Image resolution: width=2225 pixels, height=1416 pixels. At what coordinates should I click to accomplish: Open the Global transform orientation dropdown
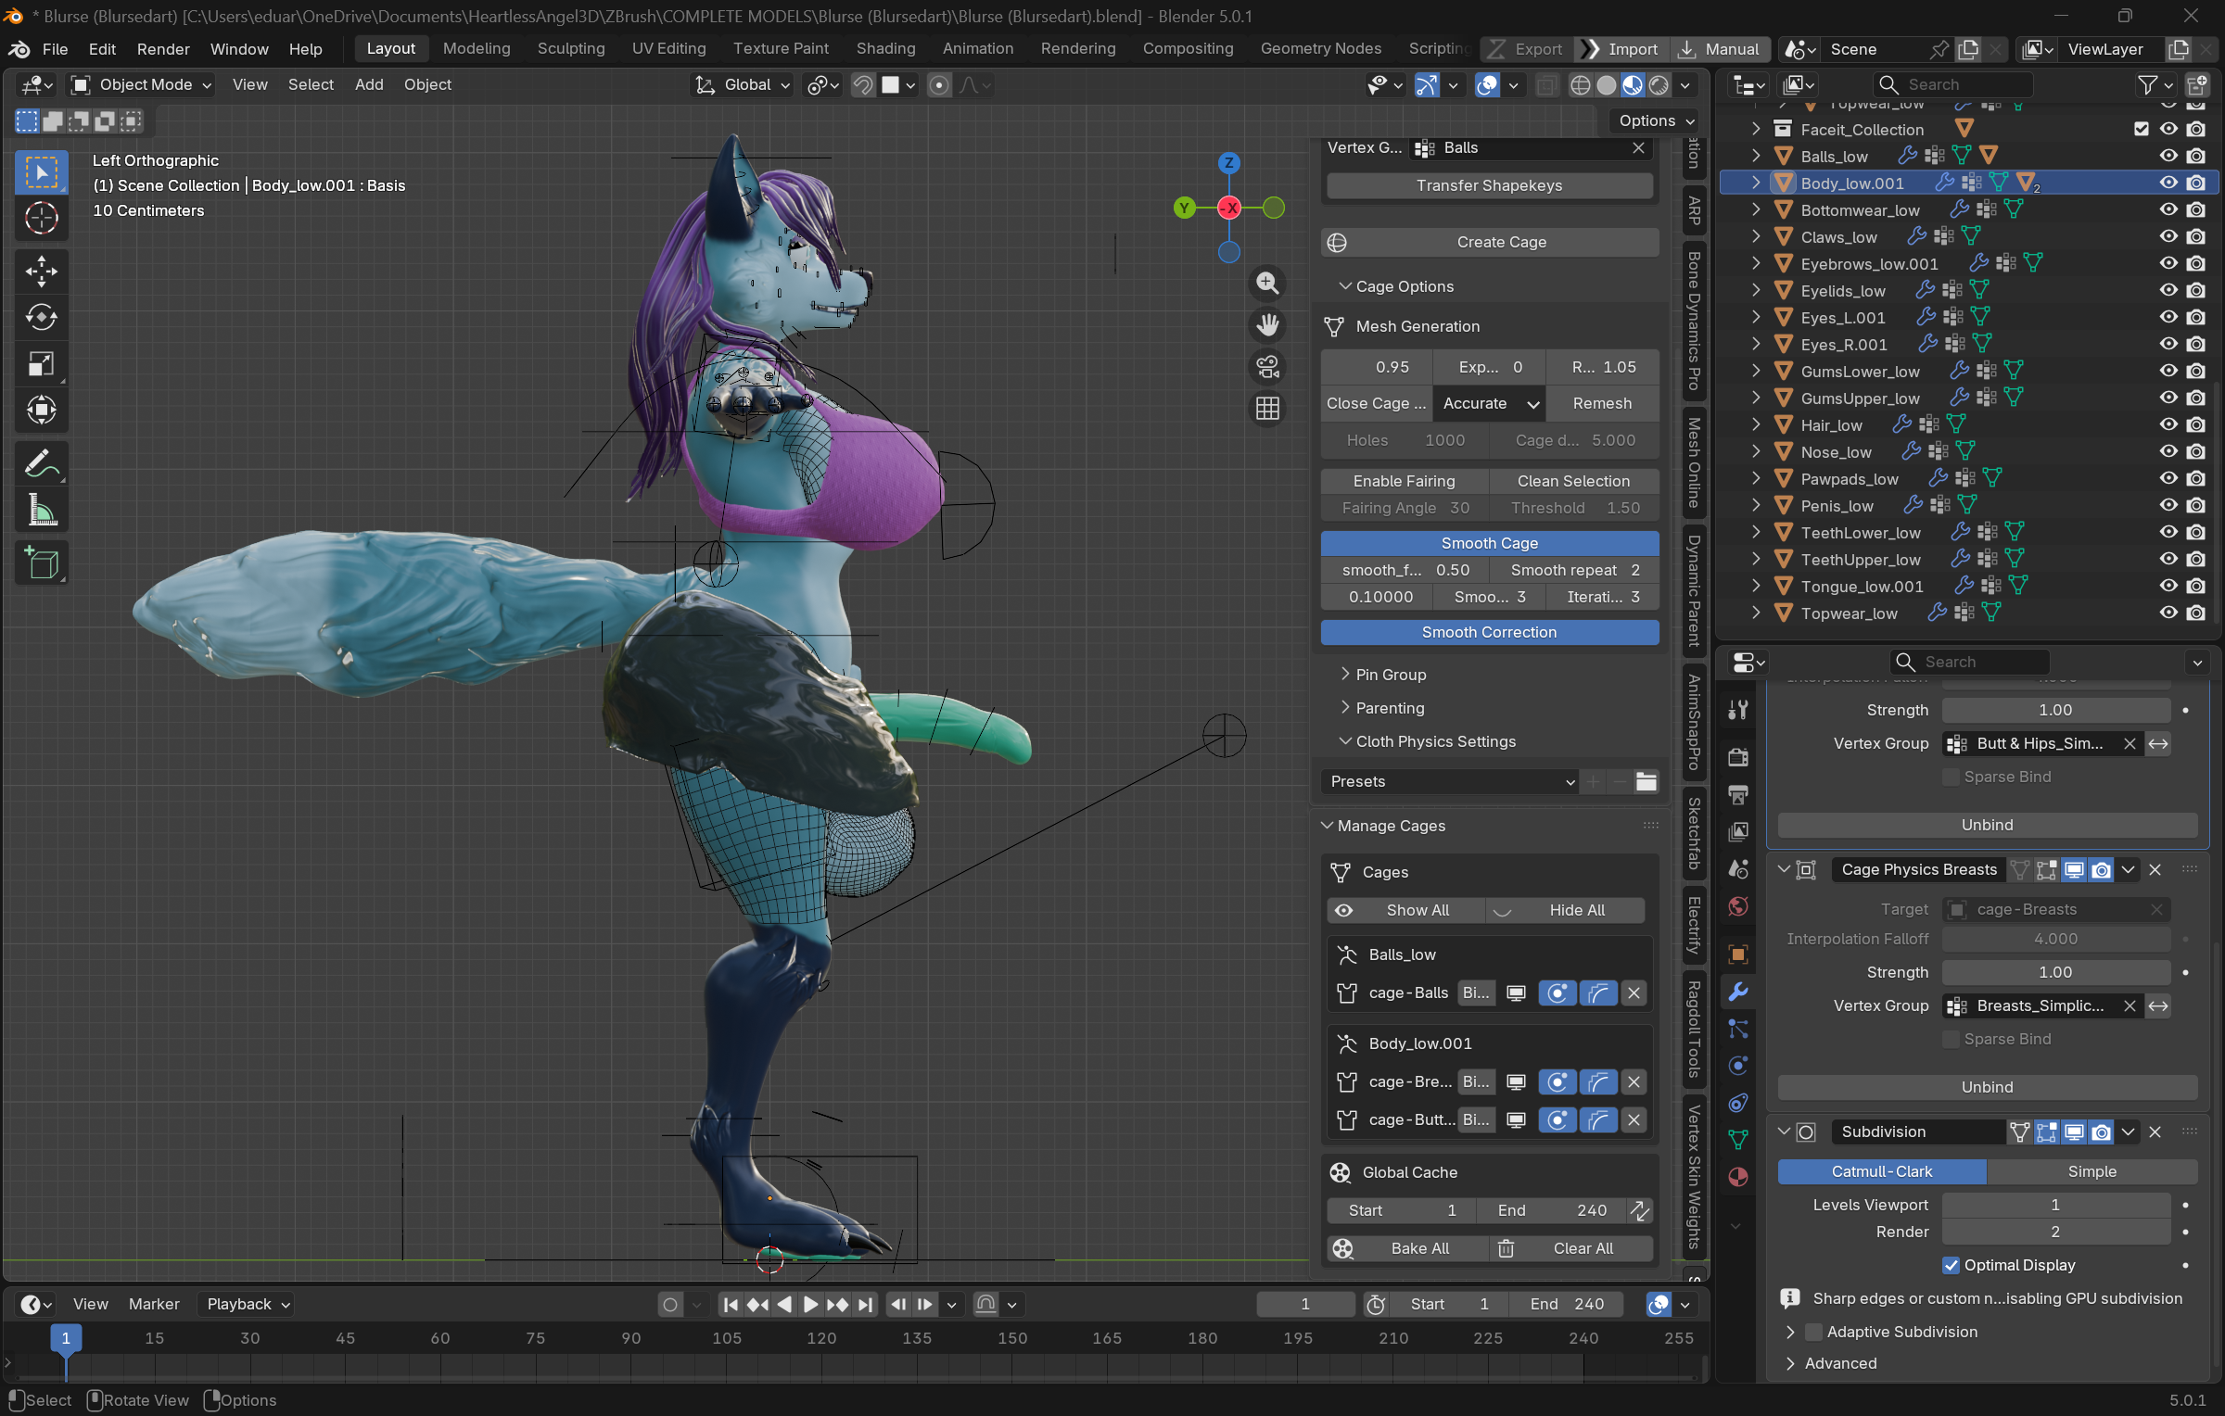[744, 85]
